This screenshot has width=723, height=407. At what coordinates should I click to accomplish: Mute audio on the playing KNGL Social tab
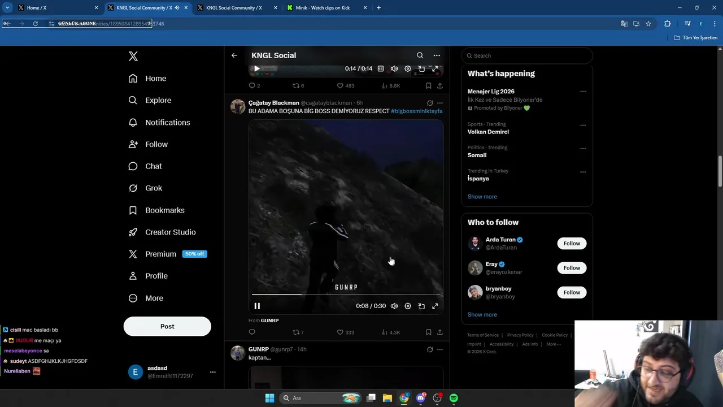(177, 8)
